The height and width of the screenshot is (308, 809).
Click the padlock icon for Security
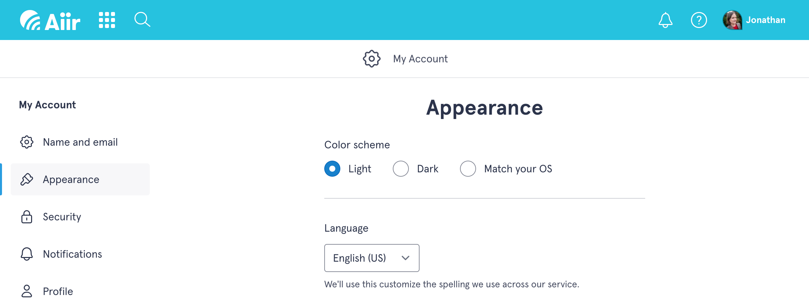click(27, 217)
